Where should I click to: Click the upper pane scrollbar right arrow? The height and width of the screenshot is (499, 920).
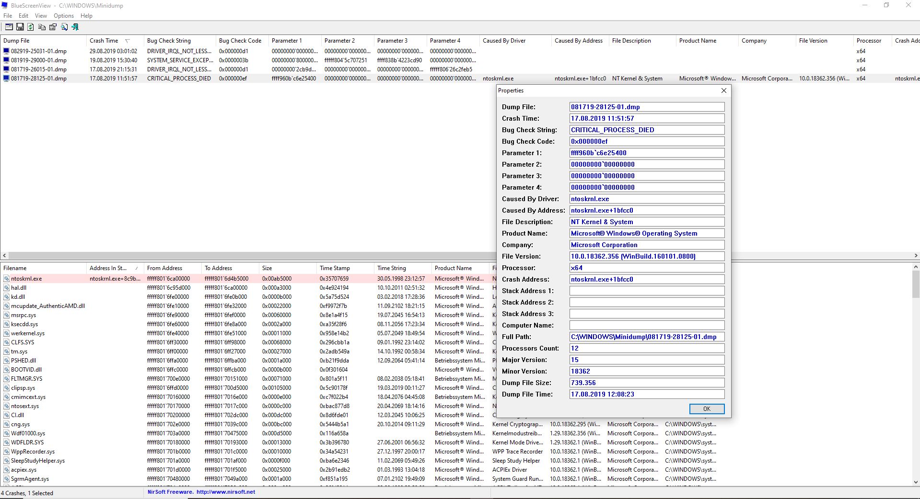click(916, 256)
